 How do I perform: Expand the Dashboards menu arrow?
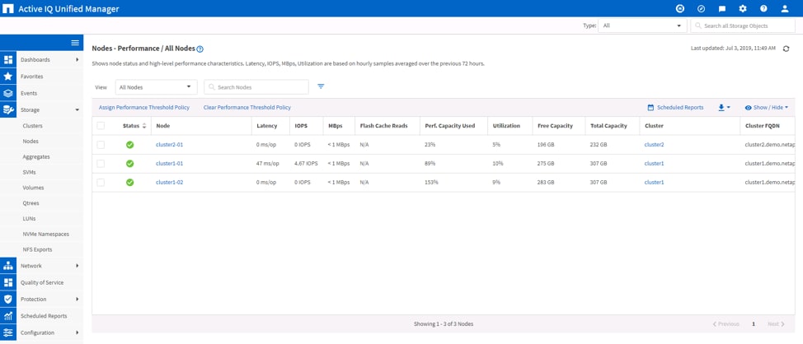77,60
